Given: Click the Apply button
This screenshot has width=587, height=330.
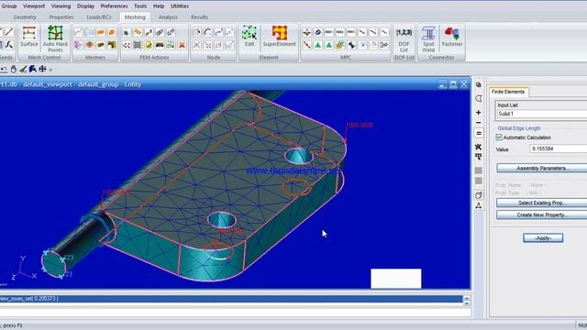Looking at the screenshot, I should (543, 238).
